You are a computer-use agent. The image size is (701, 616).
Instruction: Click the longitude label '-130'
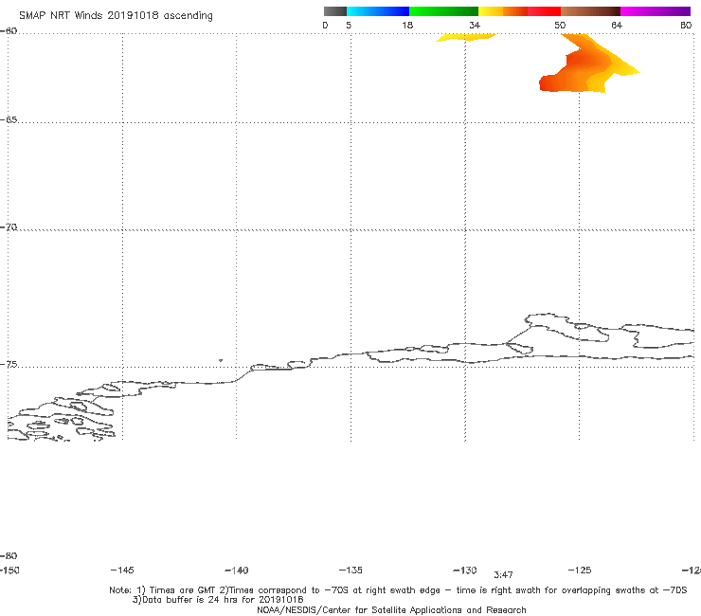tap(465, 570)
